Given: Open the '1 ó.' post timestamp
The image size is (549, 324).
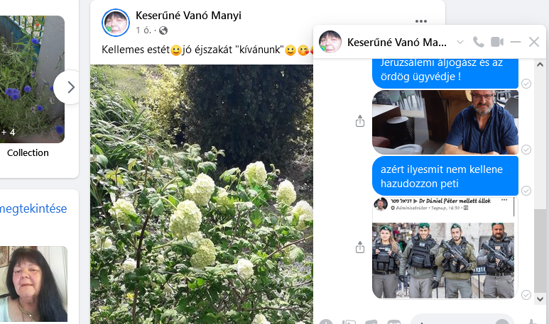Looking at the screenshot, I should click(x=143, y=30).
